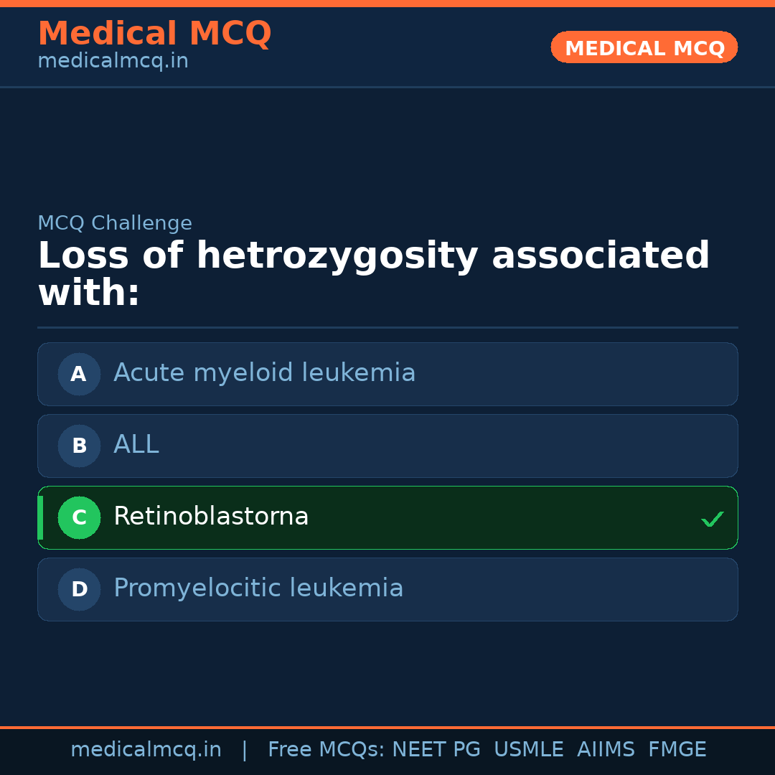Pick the Promyelocitic leukemia answer
775x775 pixels.
[x=258, y=588]
